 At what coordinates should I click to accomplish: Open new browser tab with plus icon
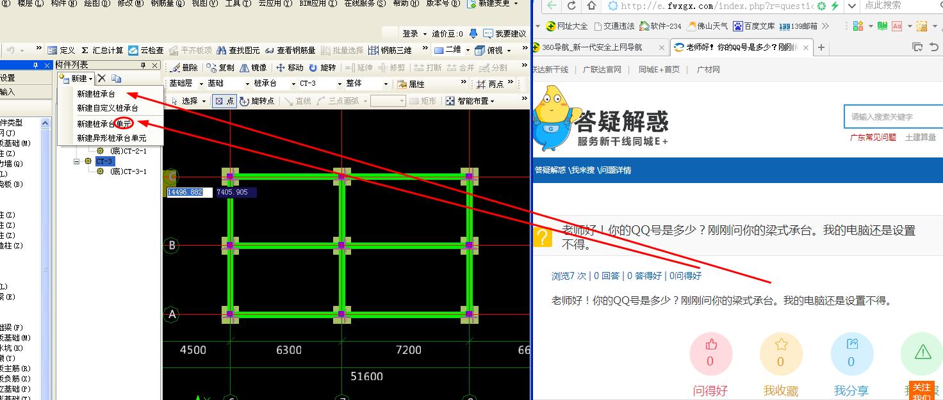click(x=821, y=47)
